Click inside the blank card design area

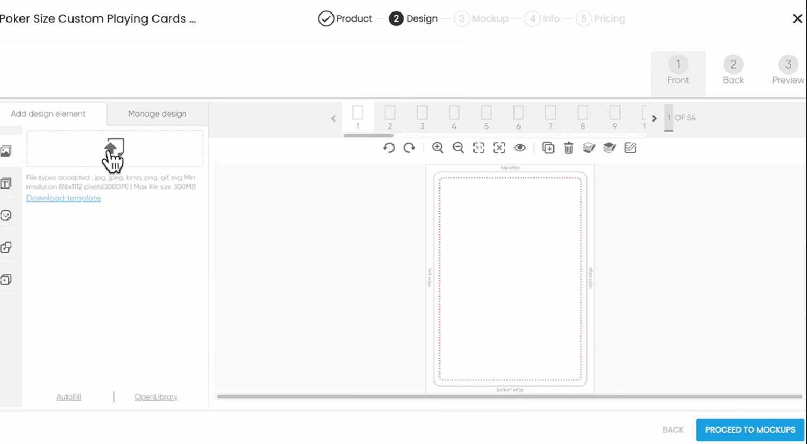pyautogui.click(x=510, y=279)
